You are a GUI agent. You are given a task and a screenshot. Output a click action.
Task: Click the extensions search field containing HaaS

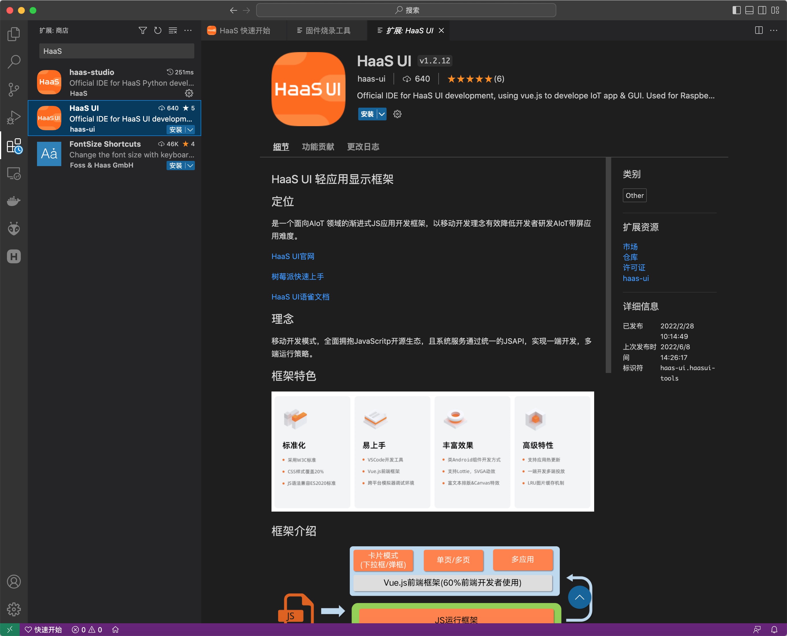(117, 51)
